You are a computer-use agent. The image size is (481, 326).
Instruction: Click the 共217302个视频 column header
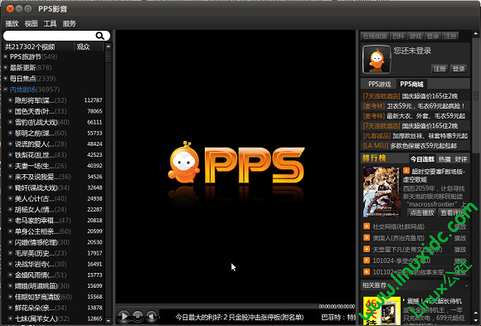tap(38, 46)
